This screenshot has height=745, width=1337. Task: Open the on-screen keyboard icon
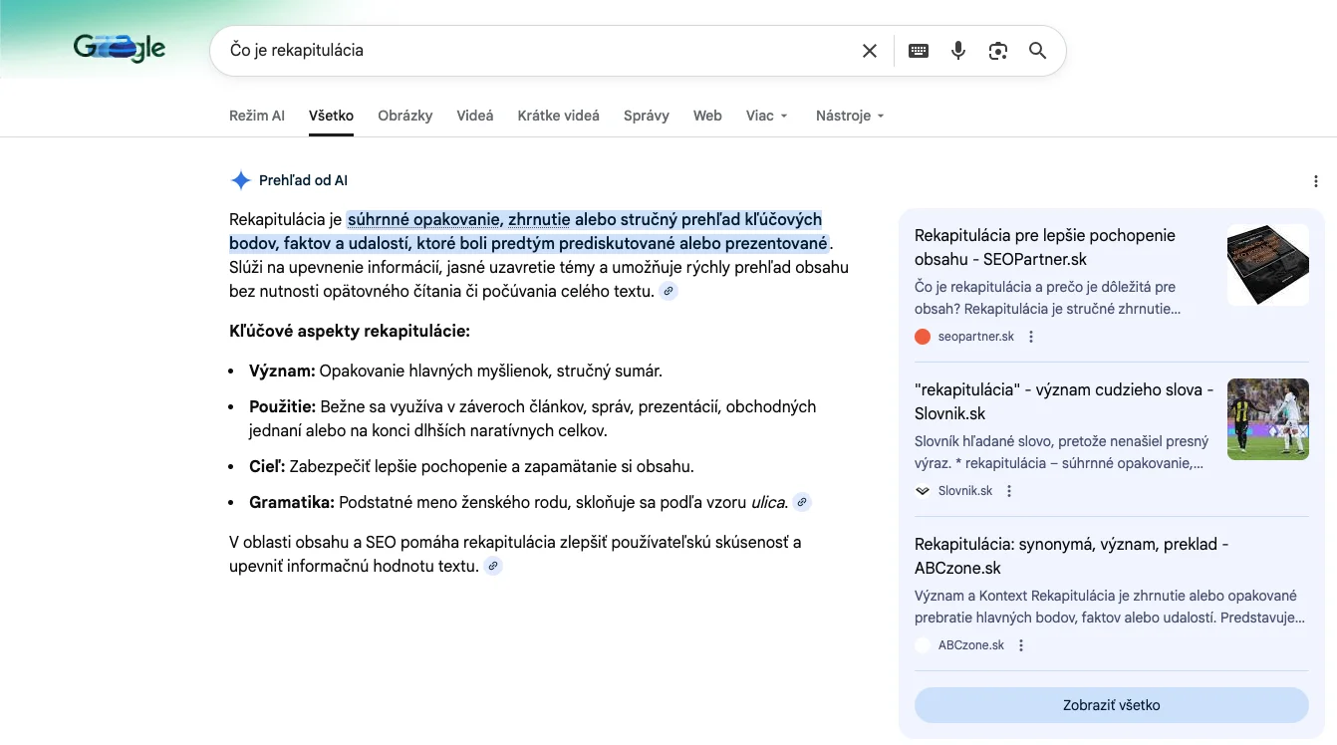pyautogui.click(x=919, y=51)
